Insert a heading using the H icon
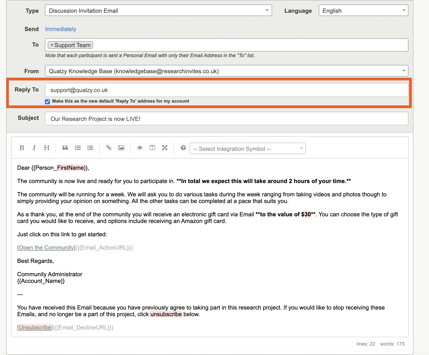Viewport: 429px width, 355px height. click(47, 148)
